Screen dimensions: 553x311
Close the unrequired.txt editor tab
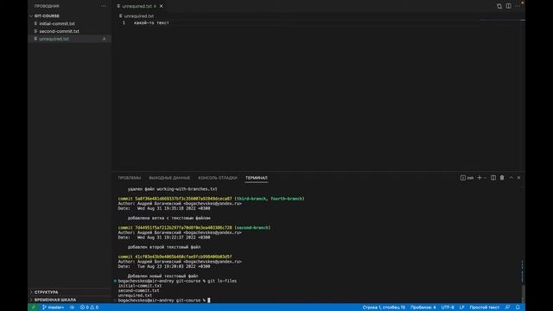point(162,6)
